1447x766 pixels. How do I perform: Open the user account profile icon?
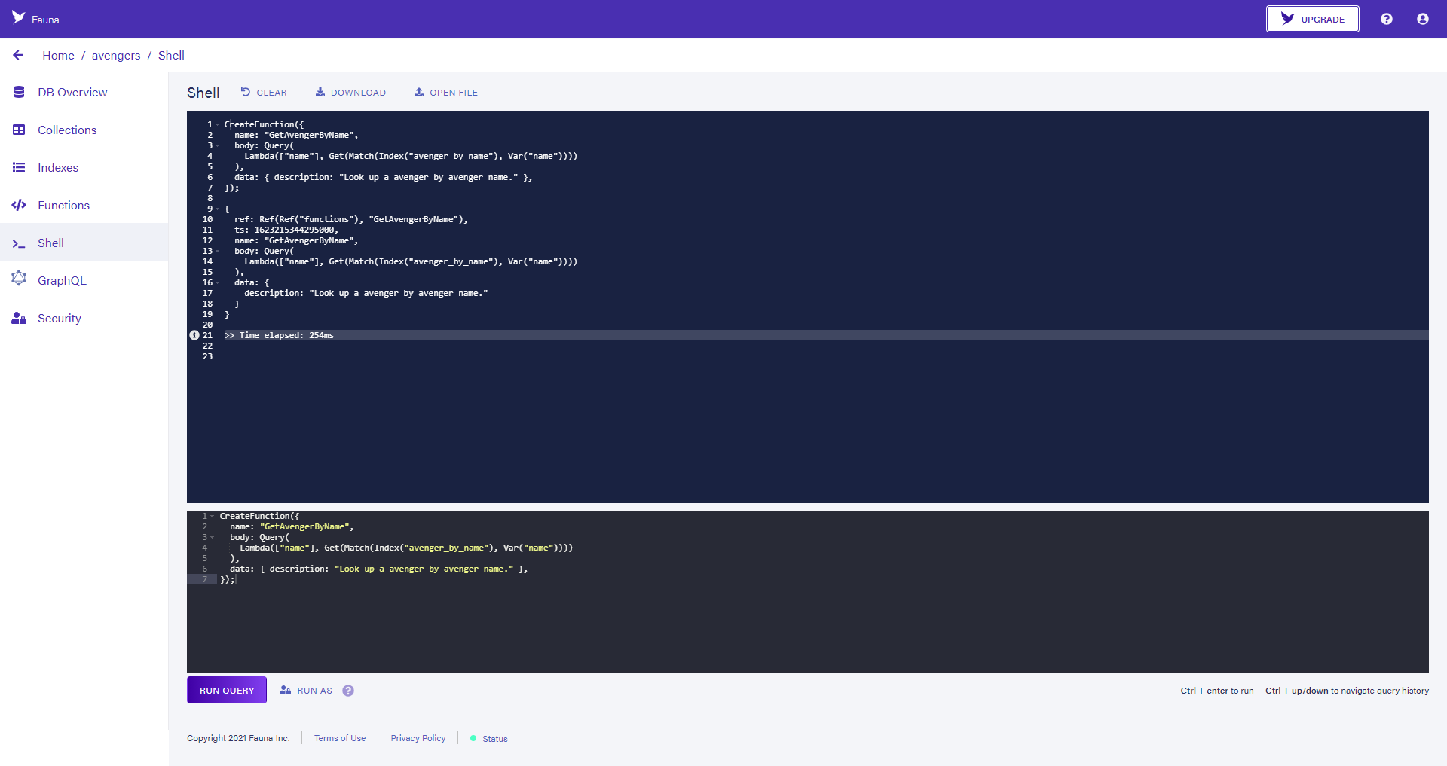(1422, 19)
